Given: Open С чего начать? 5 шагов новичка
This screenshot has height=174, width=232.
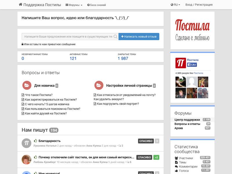Looking at the screenshot, I should (x=47, y=104).
